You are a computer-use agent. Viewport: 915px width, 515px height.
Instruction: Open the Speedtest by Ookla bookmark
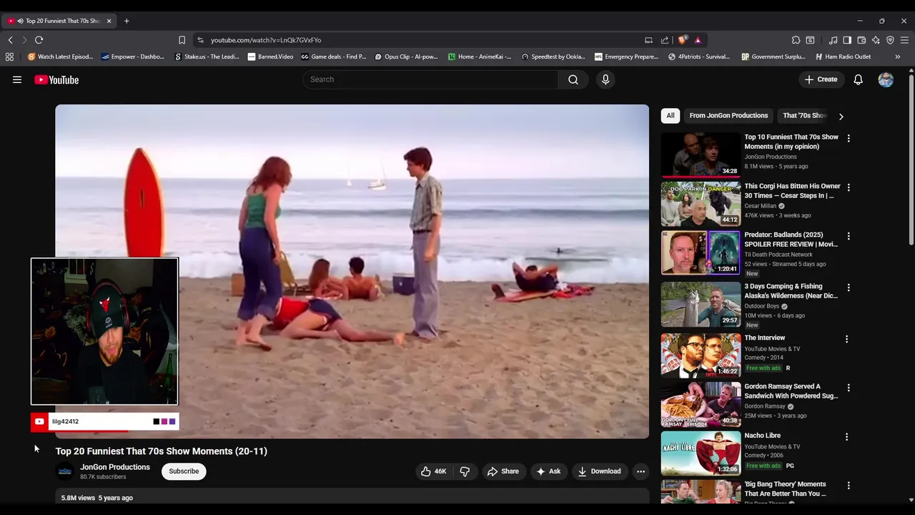pos(554,57)
